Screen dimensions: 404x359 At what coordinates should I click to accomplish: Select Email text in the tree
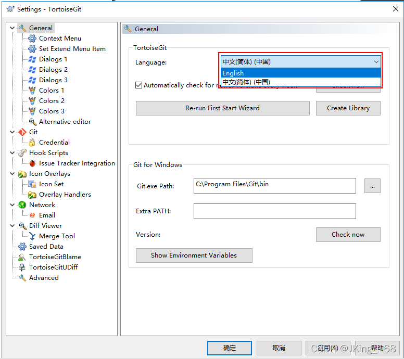click(x=47, y=215)
